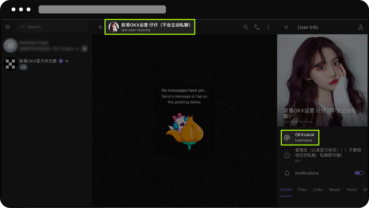Image resolution: width=369 pixels, height=208 pixels.
Task: Click the Search input field
Action: point(55,27)
